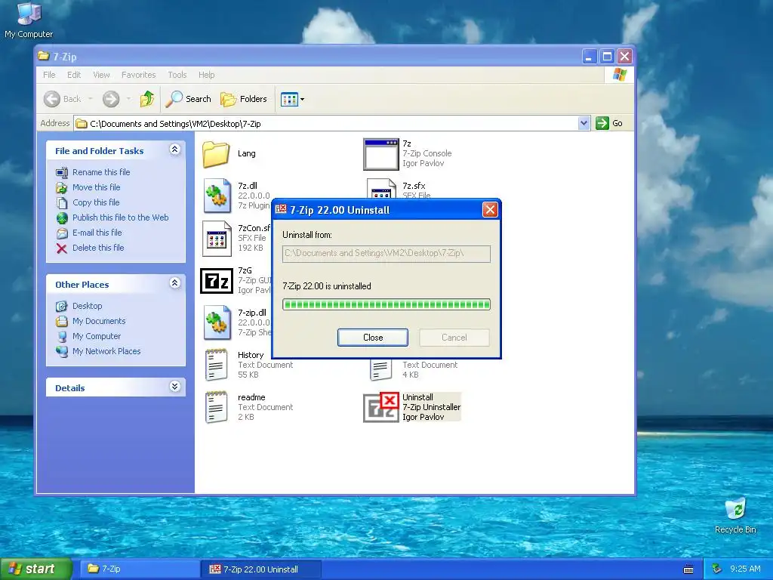This screenshot has height=580, width=773.
Task: Go to My Network Places link
Action: click(106, 352)
